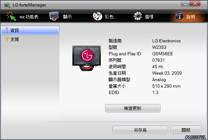Minimize the LG forteManager window

click(185, 4)
